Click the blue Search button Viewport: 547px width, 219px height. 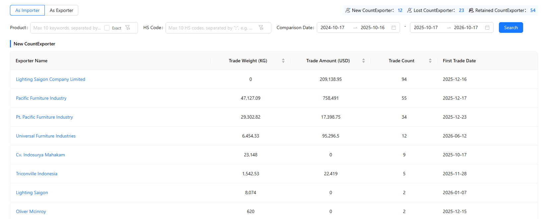(511, 27)
